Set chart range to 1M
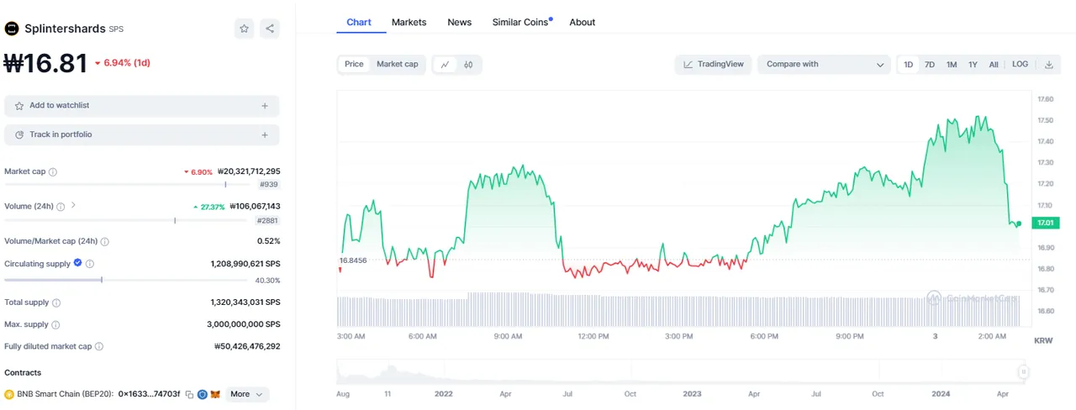Screen dimensions: 1076x410 click(952, 65)
